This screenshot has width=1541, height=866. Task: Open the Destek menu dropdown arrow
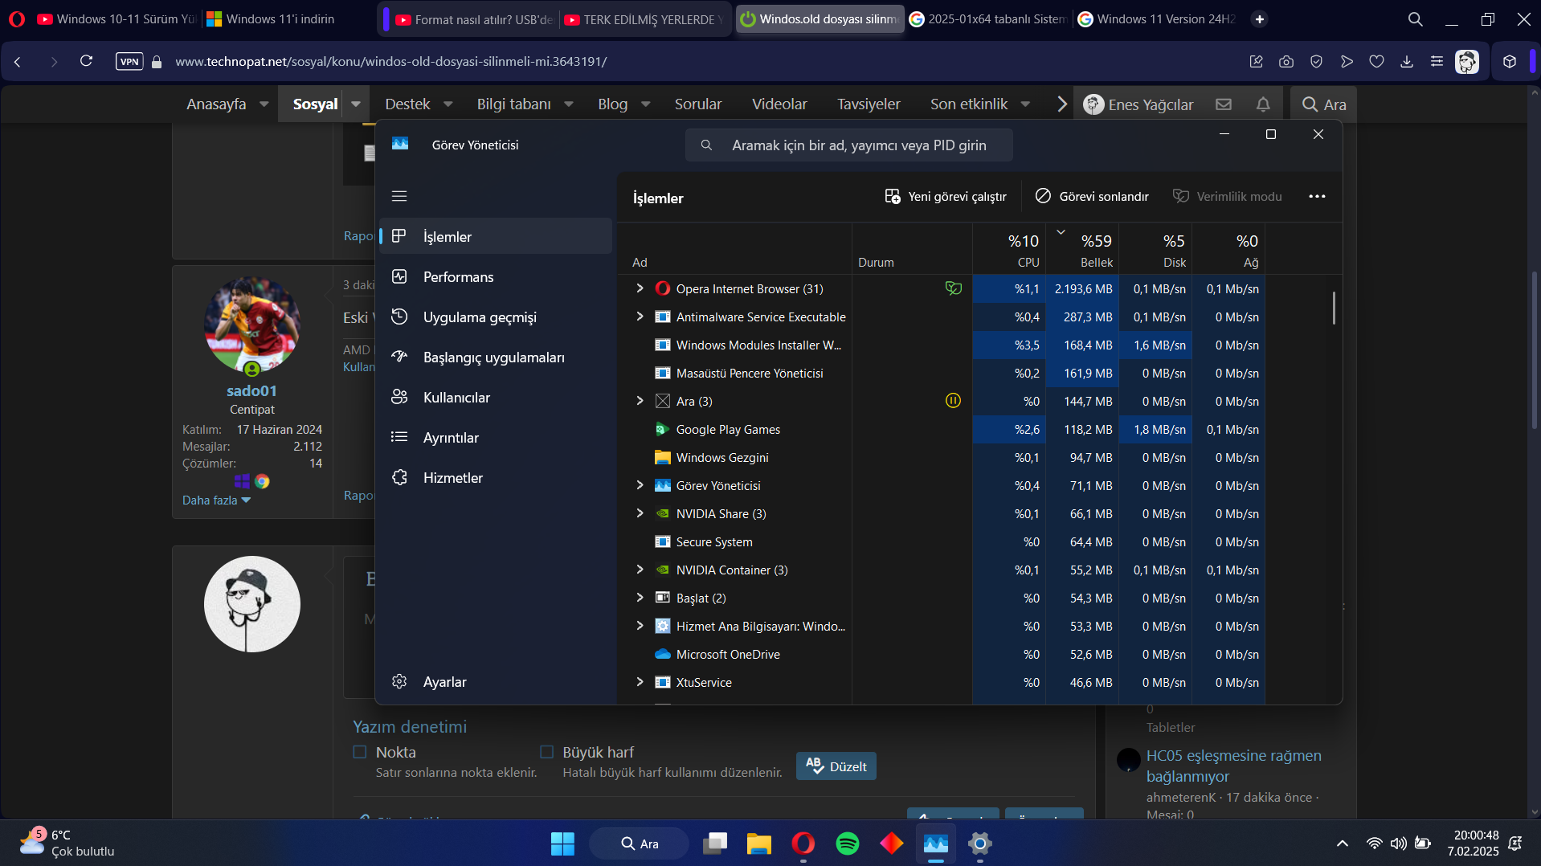[x=448, y=104]
